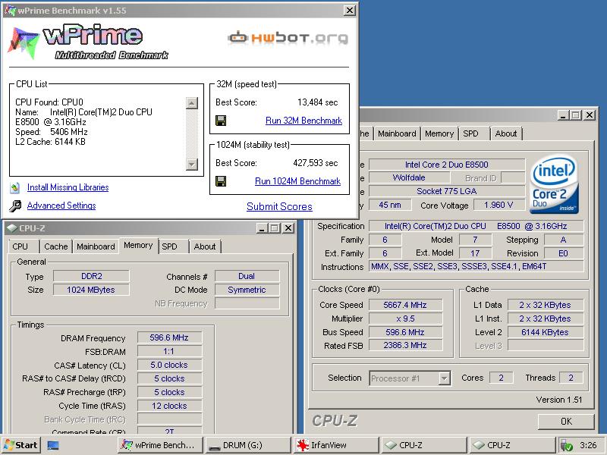The image size is (607, 455).
Task: Run the 1024M Benchmark
Action: tap(297, 181)
